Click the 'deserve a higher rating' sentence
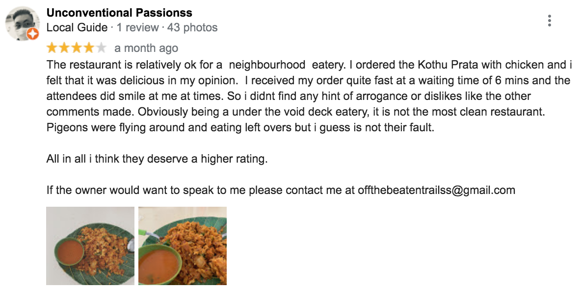Screen dimensions: 581x290 [157, 159]
